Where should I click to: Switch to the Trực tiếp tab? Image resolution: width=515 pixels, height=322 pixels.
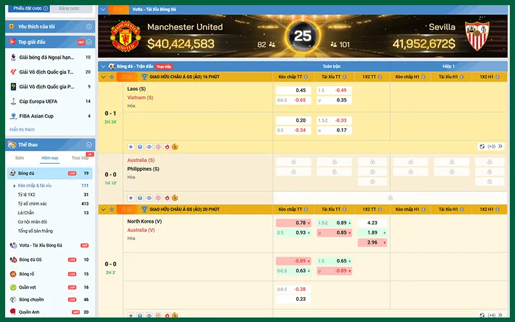coord(80,158)
